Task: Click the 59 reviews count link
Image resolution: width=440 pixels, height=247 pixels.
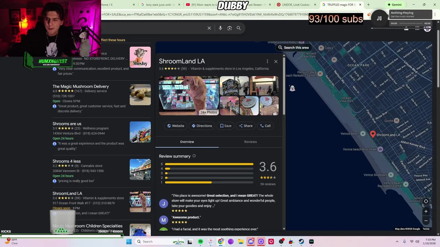Action: pos(268,184)
